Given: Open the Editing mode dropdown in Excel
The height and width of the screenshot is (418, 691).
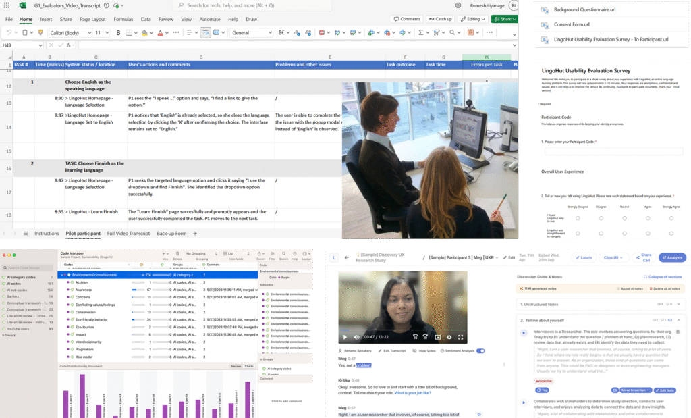Looking at the screenshot, I should (472, 19).
